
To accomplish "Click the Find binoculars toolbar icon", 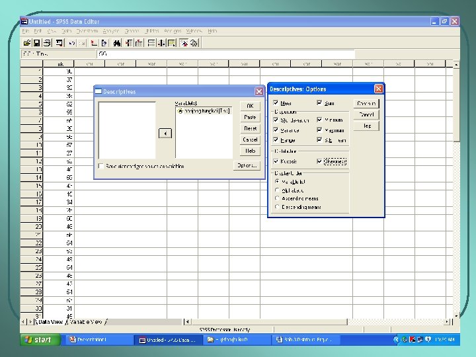I will [x=116, y=43].
